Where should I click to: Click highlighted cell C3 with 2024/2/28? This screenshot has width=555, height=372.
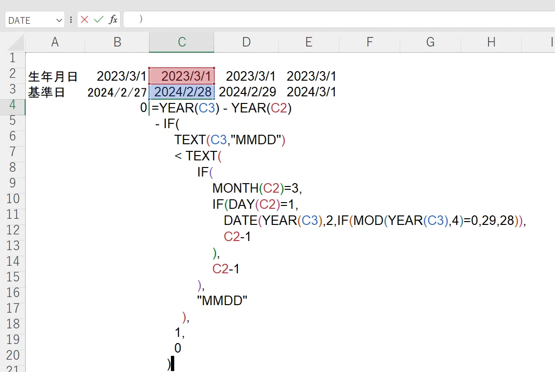181,92
